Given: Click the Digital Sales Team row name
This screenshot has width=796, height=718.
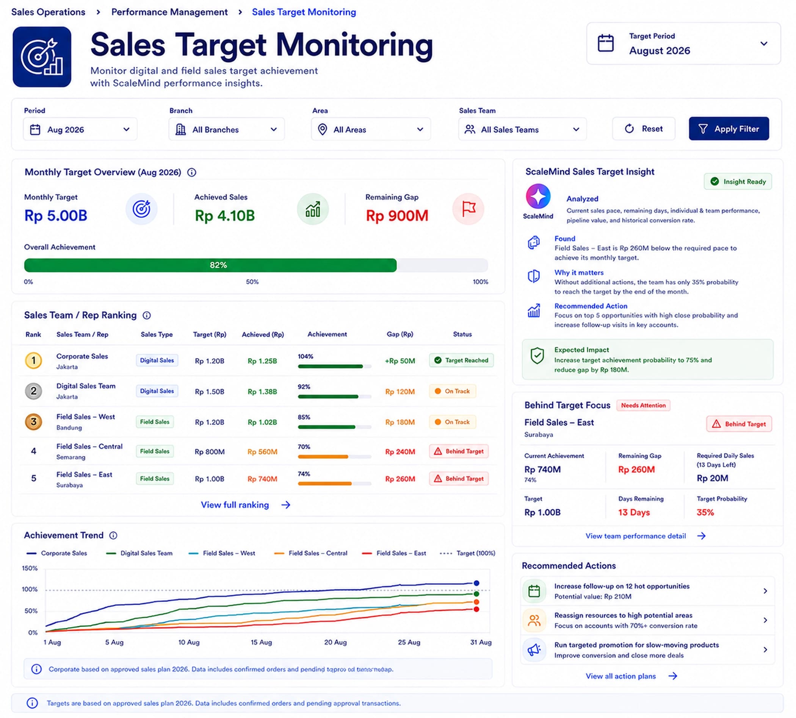Looking at the screenshot, I should 86,386.
